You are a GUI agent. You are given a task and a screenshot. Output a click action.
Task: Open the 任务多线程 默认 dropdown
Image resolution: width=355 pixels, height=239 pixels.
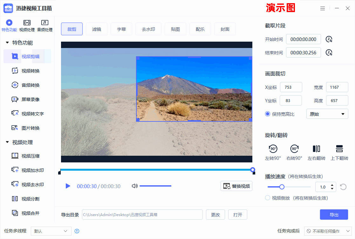[x=51, y=231]
